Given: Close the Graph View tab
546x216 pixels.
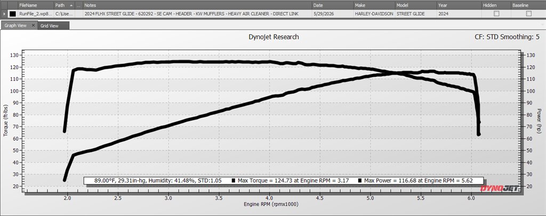Looking at the screenshot, I should pyautogui.click(x=33, y=26).
